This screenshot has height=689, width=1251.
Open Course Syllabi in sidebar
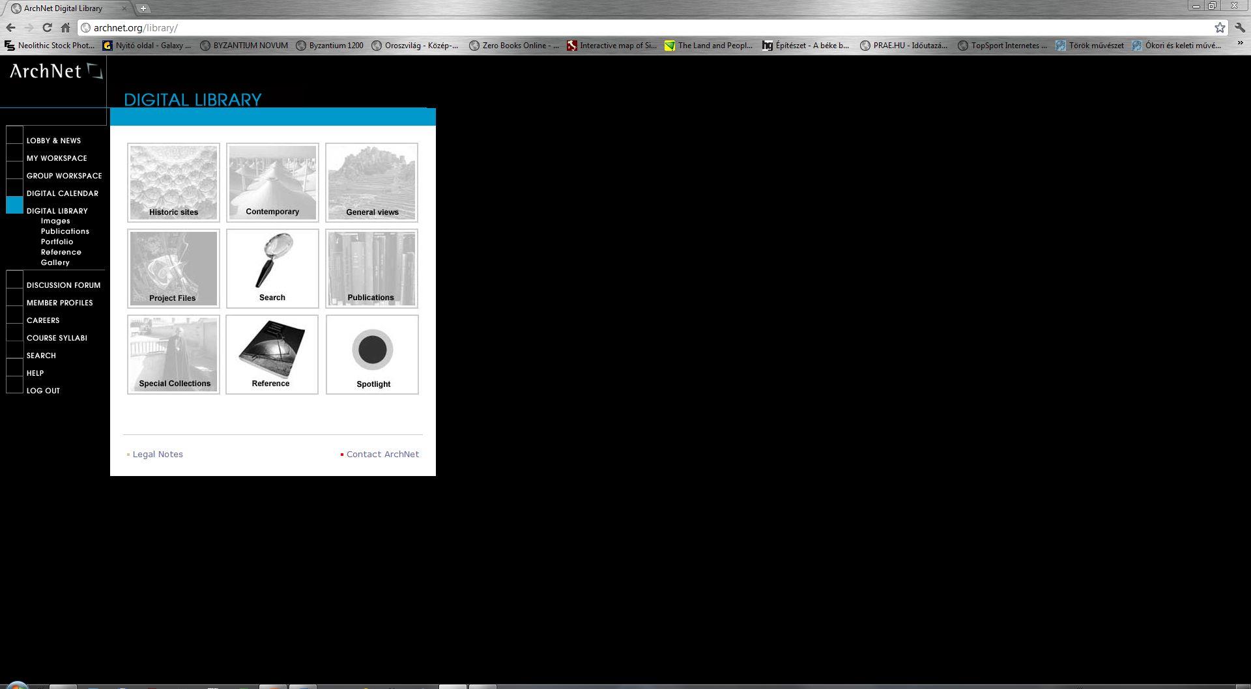57,338
